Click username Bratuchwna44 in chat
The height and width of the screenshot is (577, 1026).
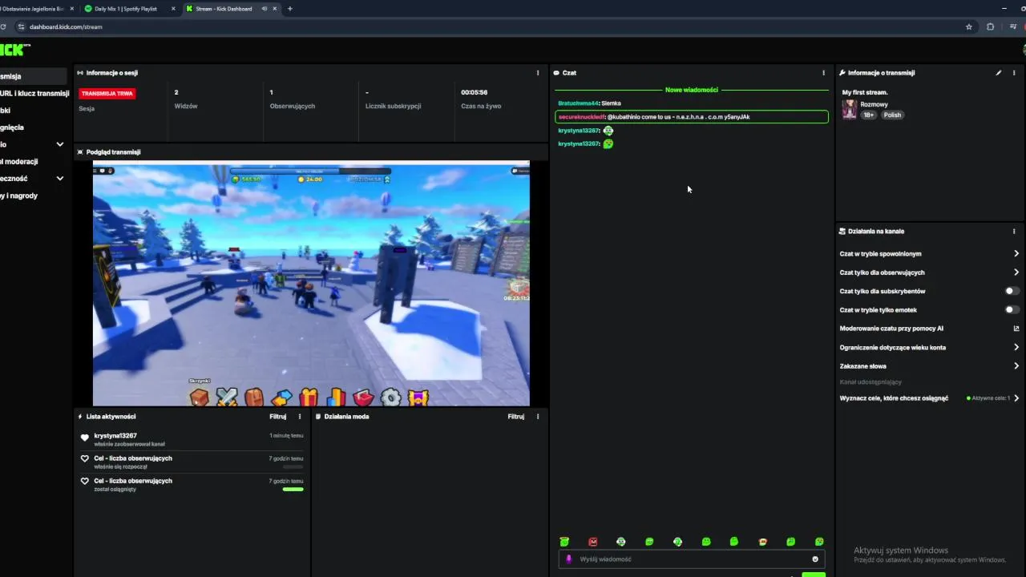(x=578, y=103)
